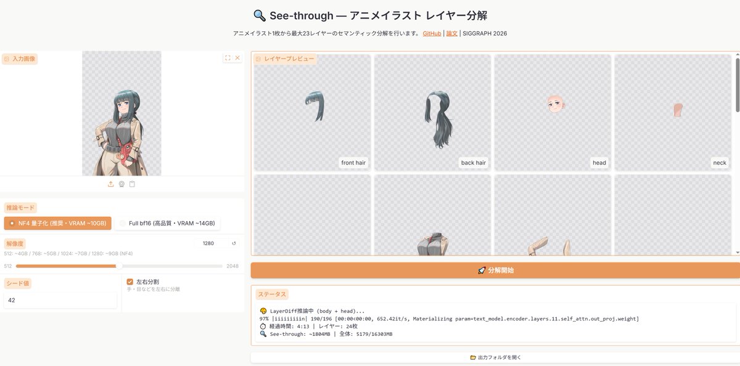Viewport: 740px width, 366px height.
Task: Start decomposition with 分解開始 button
Action: [495, 270]
